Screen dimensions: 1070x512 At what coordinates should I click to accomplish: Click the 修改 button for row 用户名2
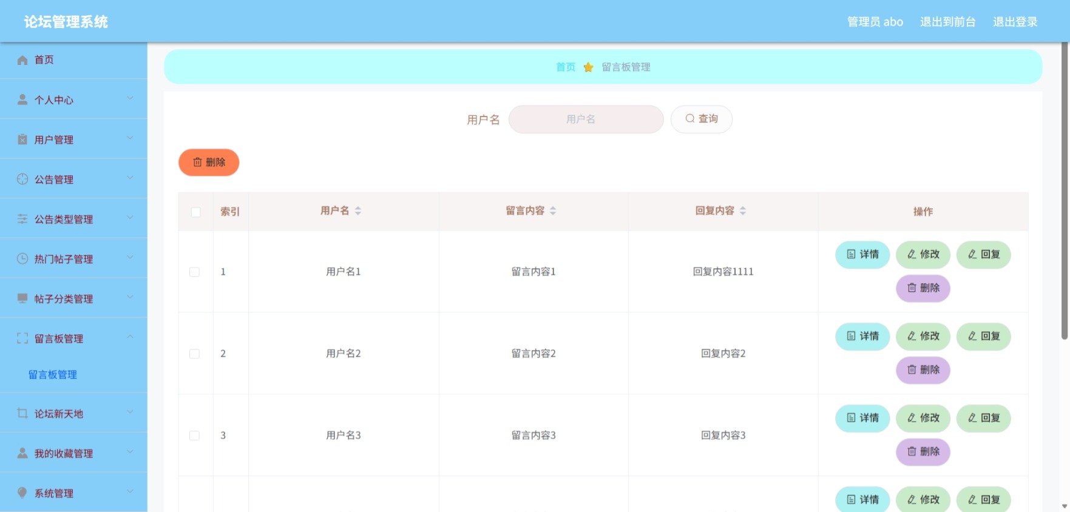tap(923, 336)
